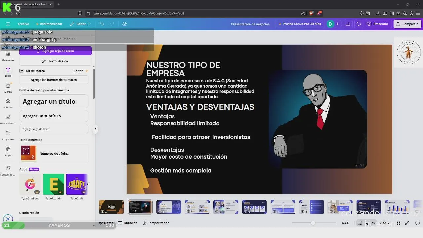Open the Duración option
This screenshot has width=423, height=238.
[128, 223]
